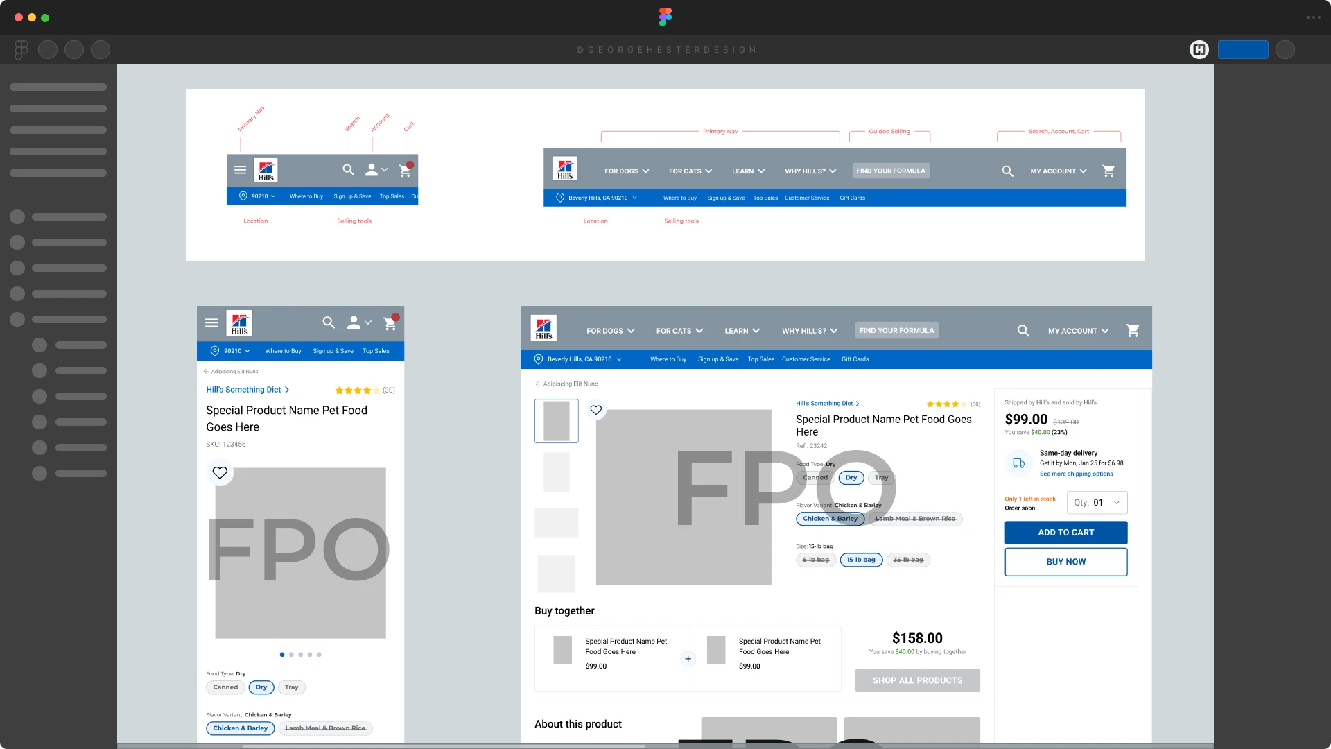1331x749 pixels.
Task: Click Hill's logo in mobile product page header
Action: tap(239, 322)
